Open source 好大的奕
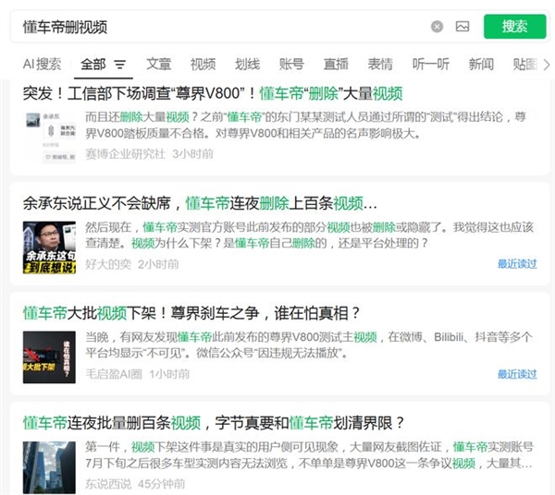Screen dimensions: 555x495 pyautogui.click(x=108, y=264)
